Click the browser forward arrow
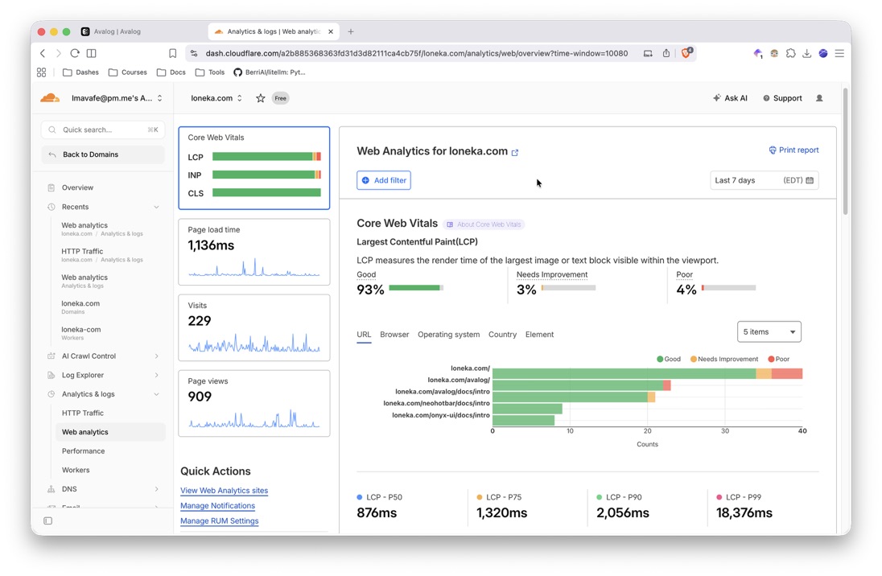 (58, 53)
